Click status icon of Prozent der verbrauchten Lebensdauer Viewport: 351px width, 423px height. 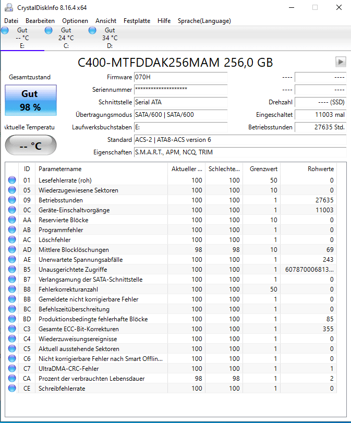[12, 378]
